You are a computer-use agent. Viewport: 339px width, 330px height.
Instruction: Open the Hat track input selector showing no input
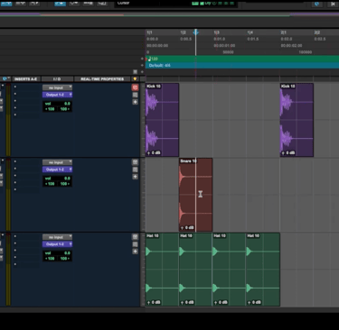[57, 237]
